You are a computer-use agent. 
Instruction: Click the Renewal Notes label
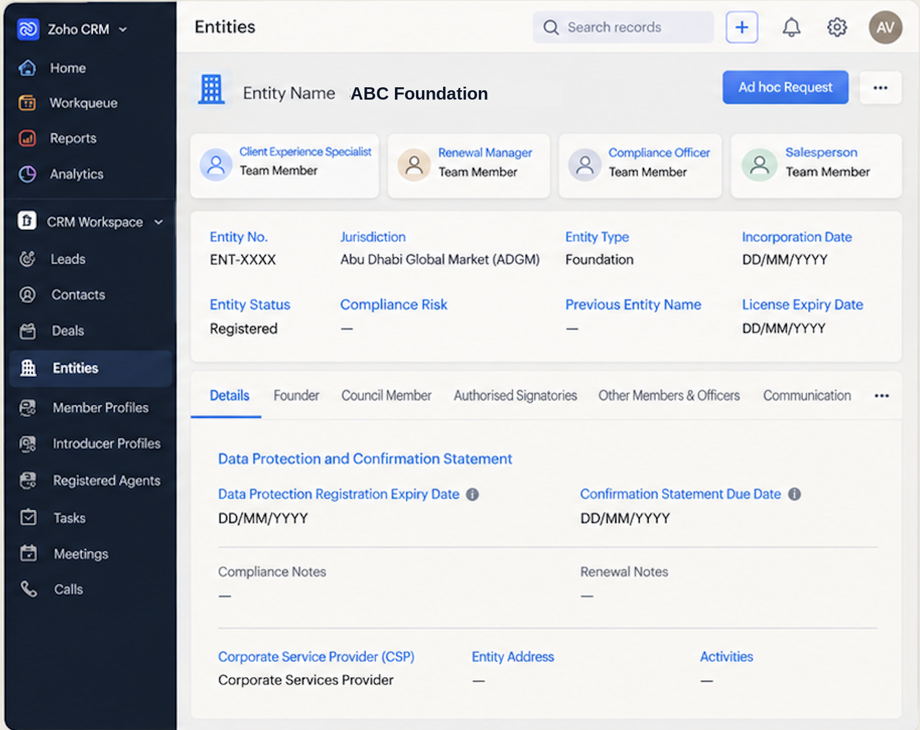point(624,572)
